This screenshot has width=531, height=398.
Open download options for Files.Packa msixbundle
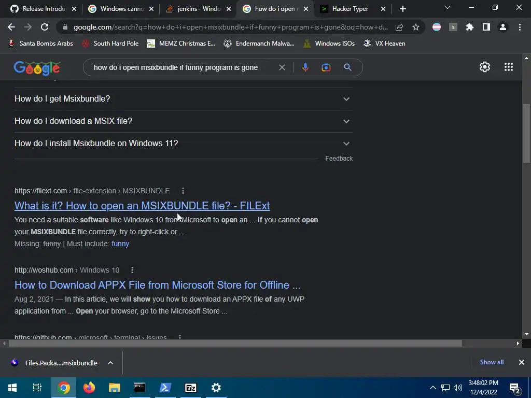(x=110, y=363)
